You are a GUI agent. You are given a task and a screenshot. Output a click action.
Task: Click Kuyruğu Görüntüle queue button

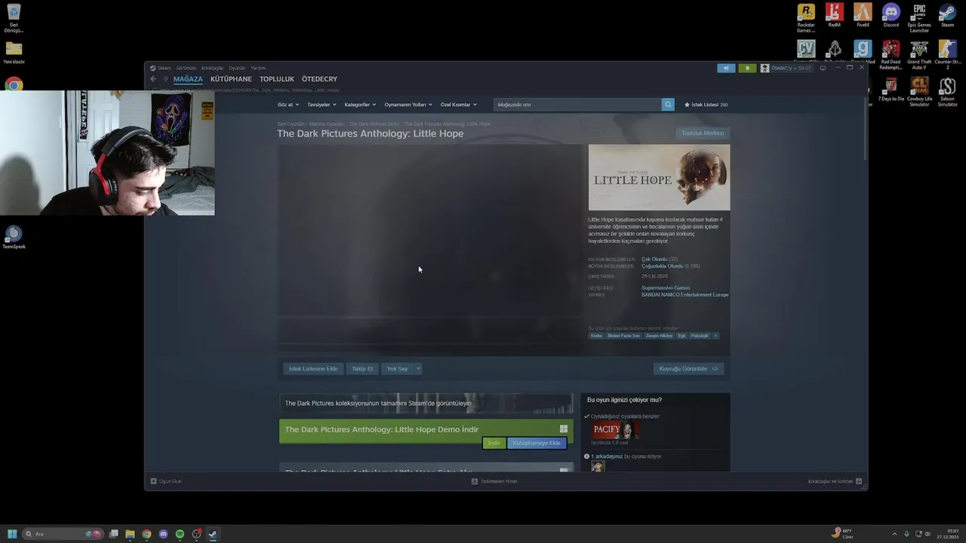point(688,369)
